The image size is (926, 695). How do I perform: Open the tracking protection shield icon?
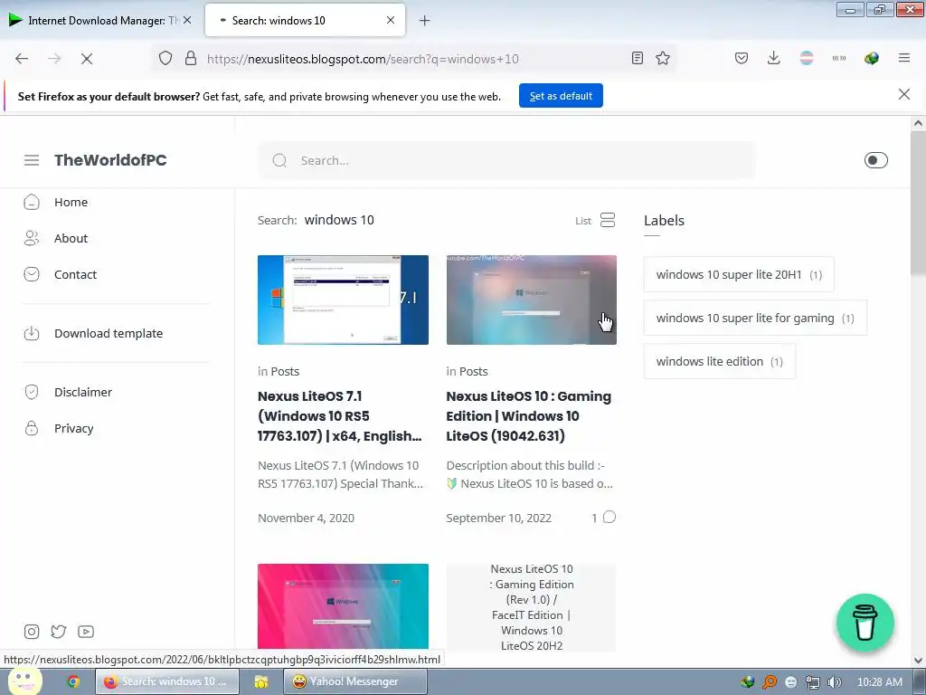pyautogui.click(x=165, y=58)
